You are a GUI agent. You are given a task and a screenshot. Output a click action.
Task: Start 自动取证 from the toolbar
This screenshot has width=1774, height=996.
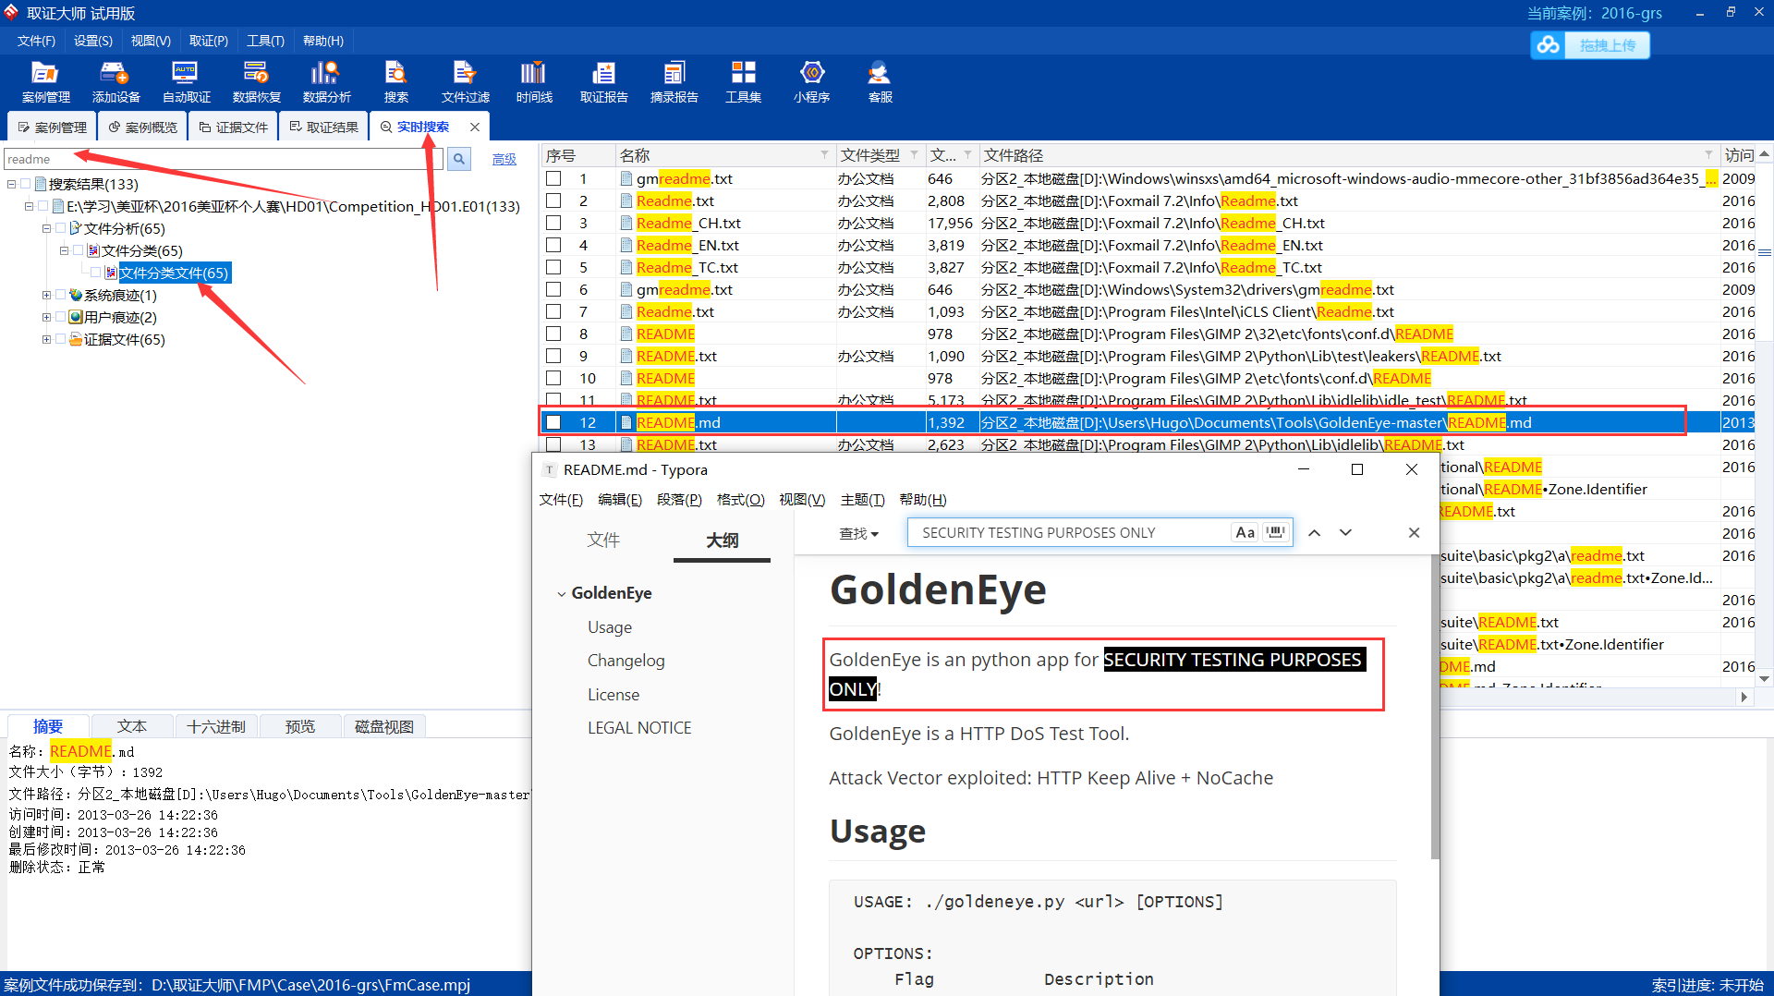tap(186, 81)
